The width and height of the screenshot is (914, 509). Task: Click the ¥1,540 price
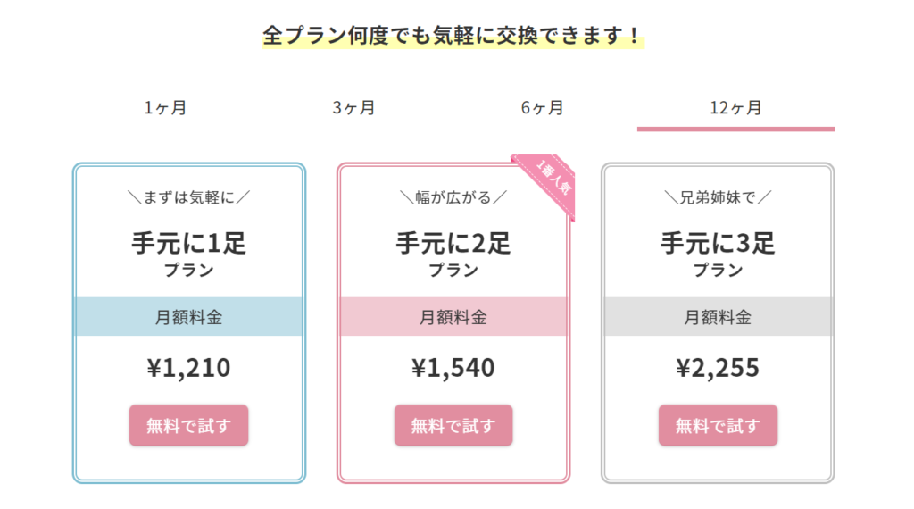453,368
